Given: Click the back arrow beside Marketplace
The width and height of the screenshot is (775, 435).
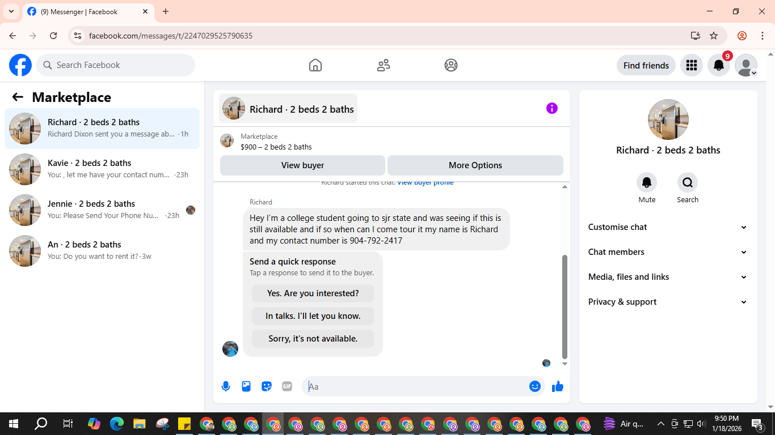Looking at the screenshot, I should point(18,97).
